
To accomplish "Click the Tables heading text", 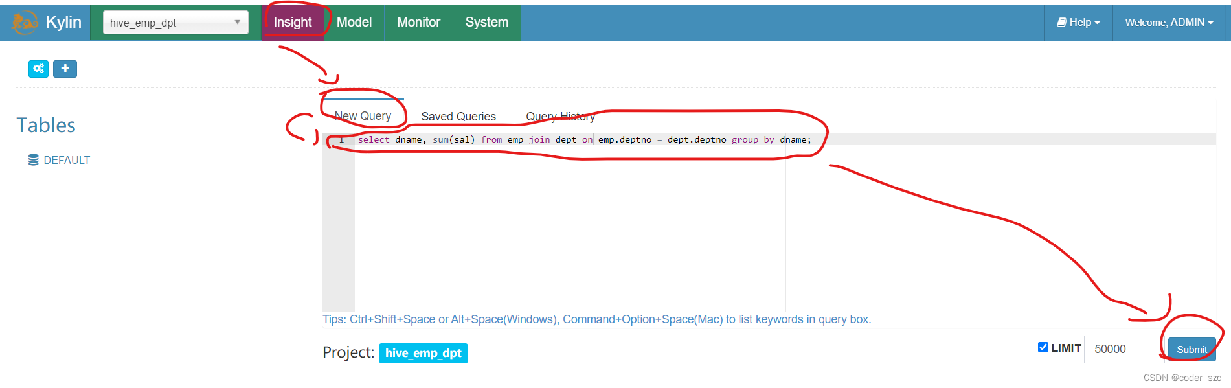I will (x=46, y=125).
